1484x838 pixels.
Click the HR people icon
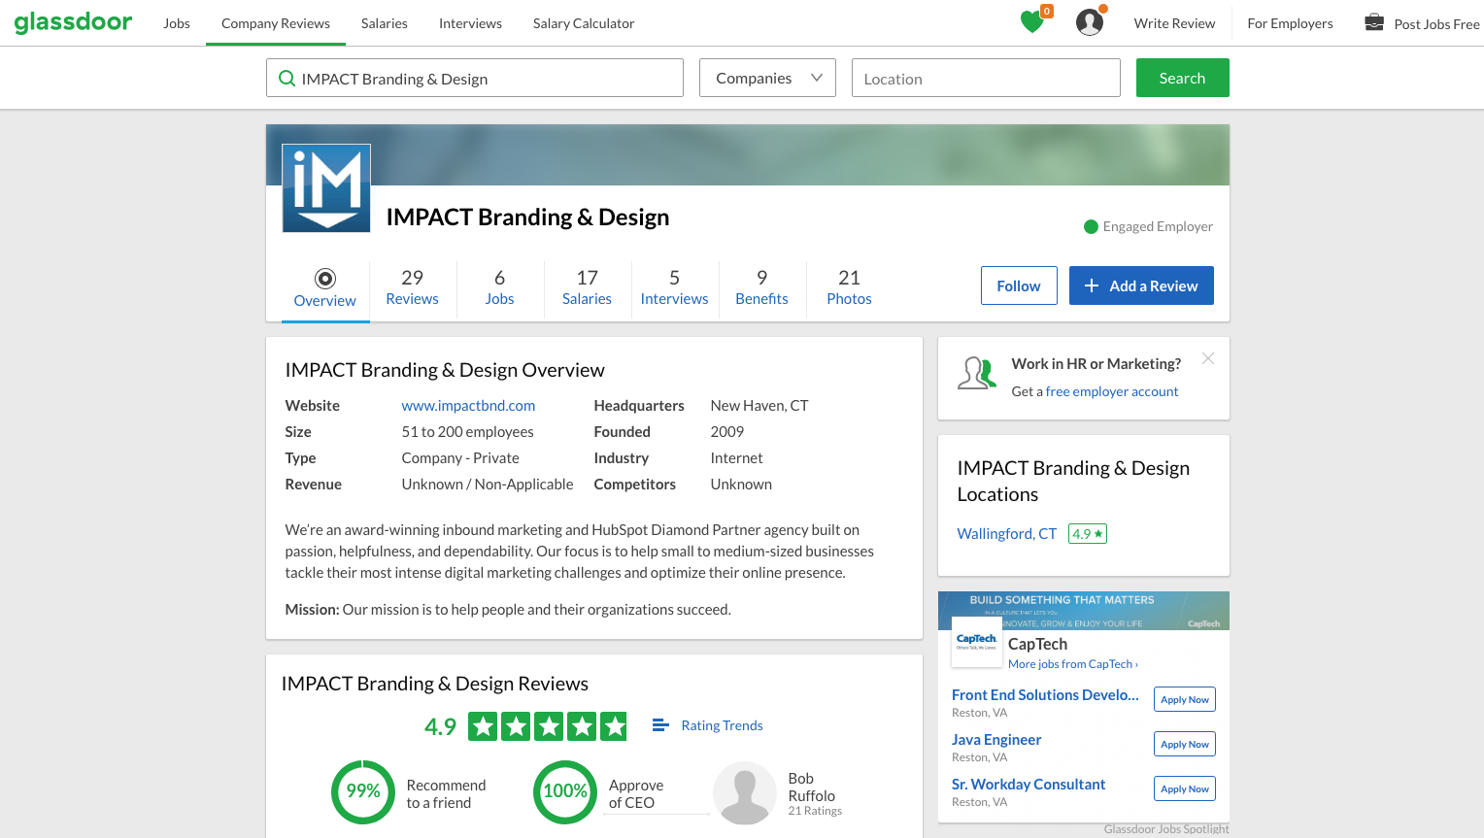[x=977, y=373]
